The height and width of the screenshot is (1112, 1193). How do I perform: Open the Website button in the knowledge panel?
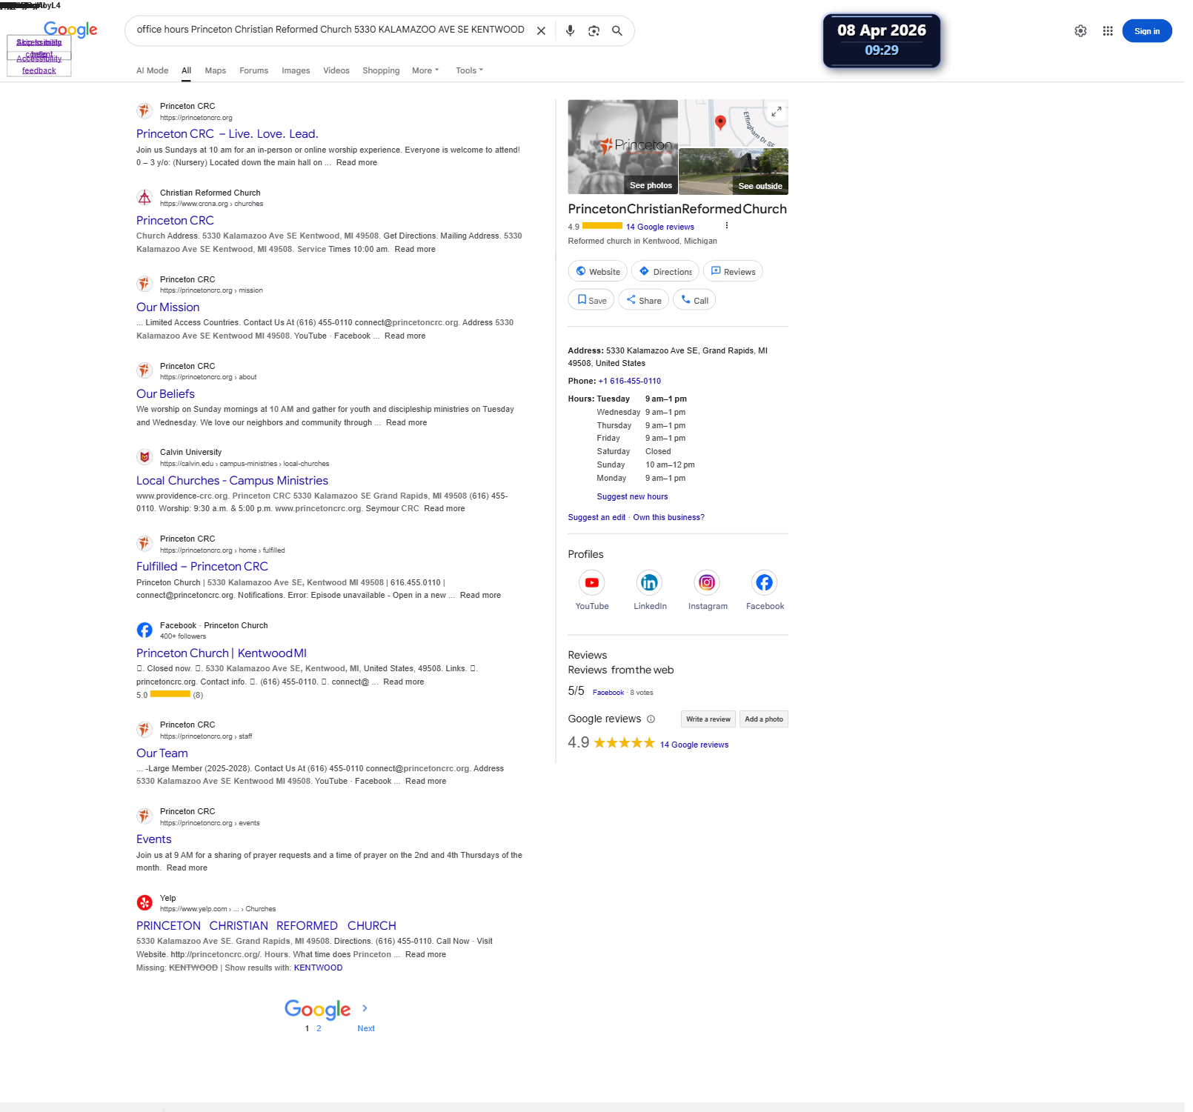[597, 272]
